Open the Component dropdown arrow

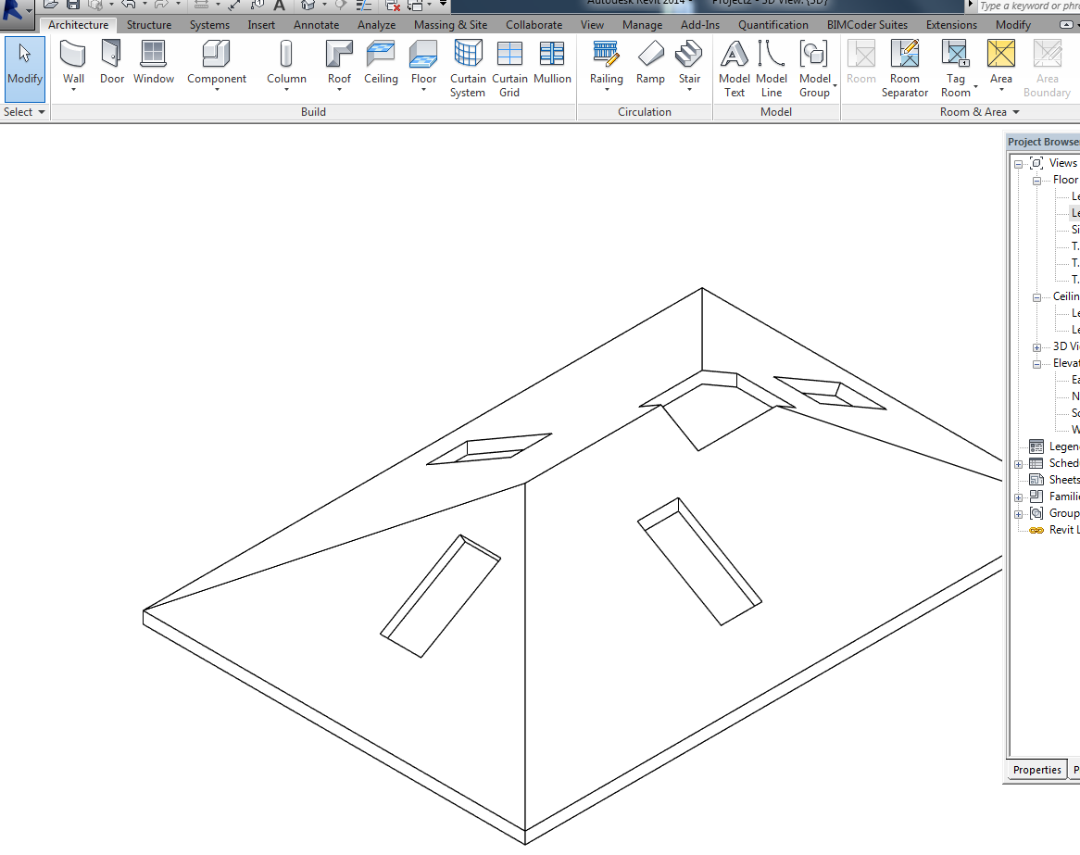(216, 90)
